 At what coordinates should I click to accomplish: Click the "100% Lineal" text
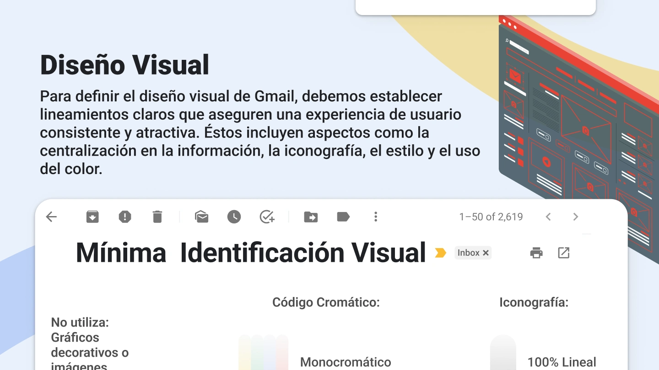pos(562,363)
